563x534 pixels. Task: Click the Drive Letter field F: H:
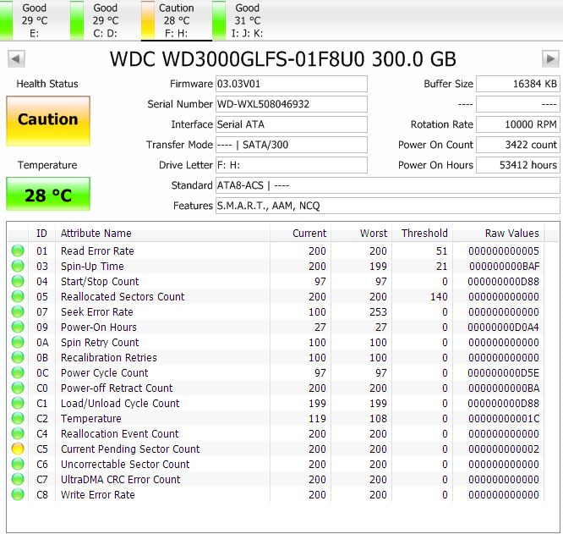coord(291,165)
